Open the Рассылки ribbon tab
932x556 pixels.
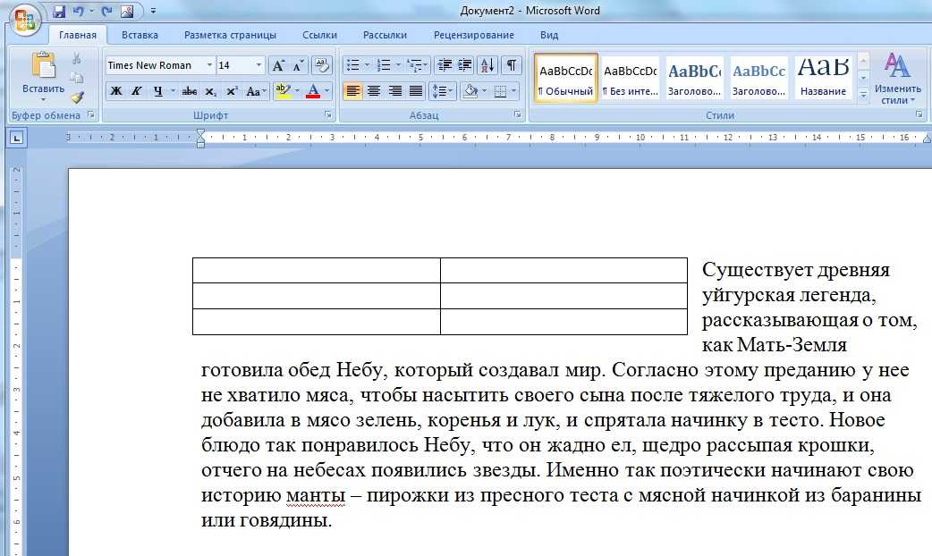(385, 35)
